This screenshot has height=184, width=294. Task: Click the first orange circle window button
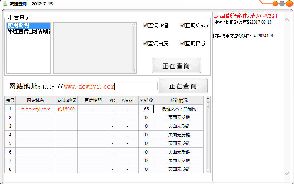point(275,4)
